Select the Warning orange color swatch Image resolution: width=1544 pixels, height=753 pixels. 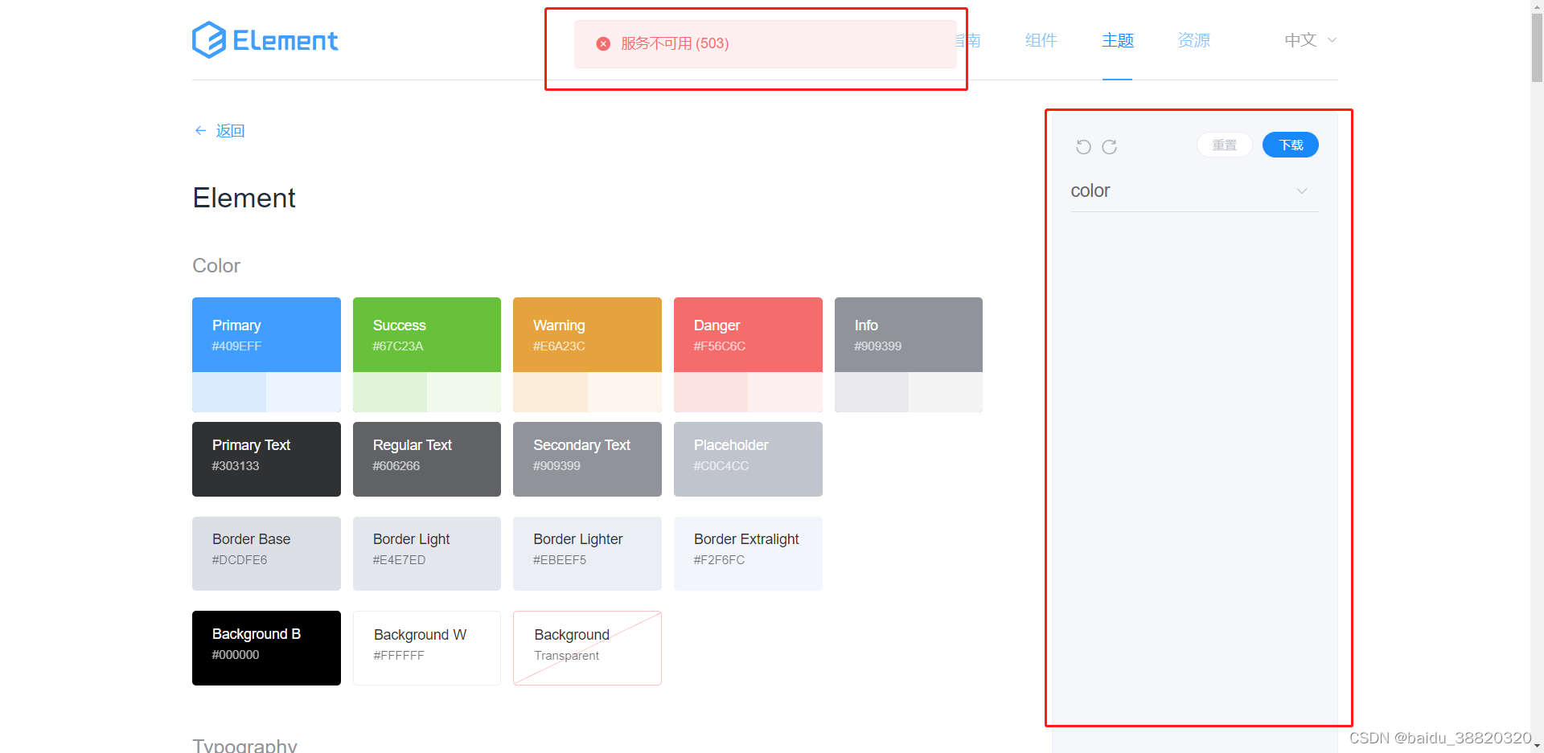(586, 334)
